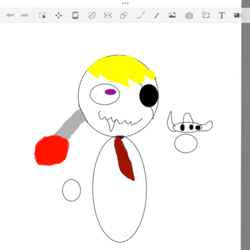Click the gray scrollbar strip at right edge
The image size is (250, 250).
[246, 125]
